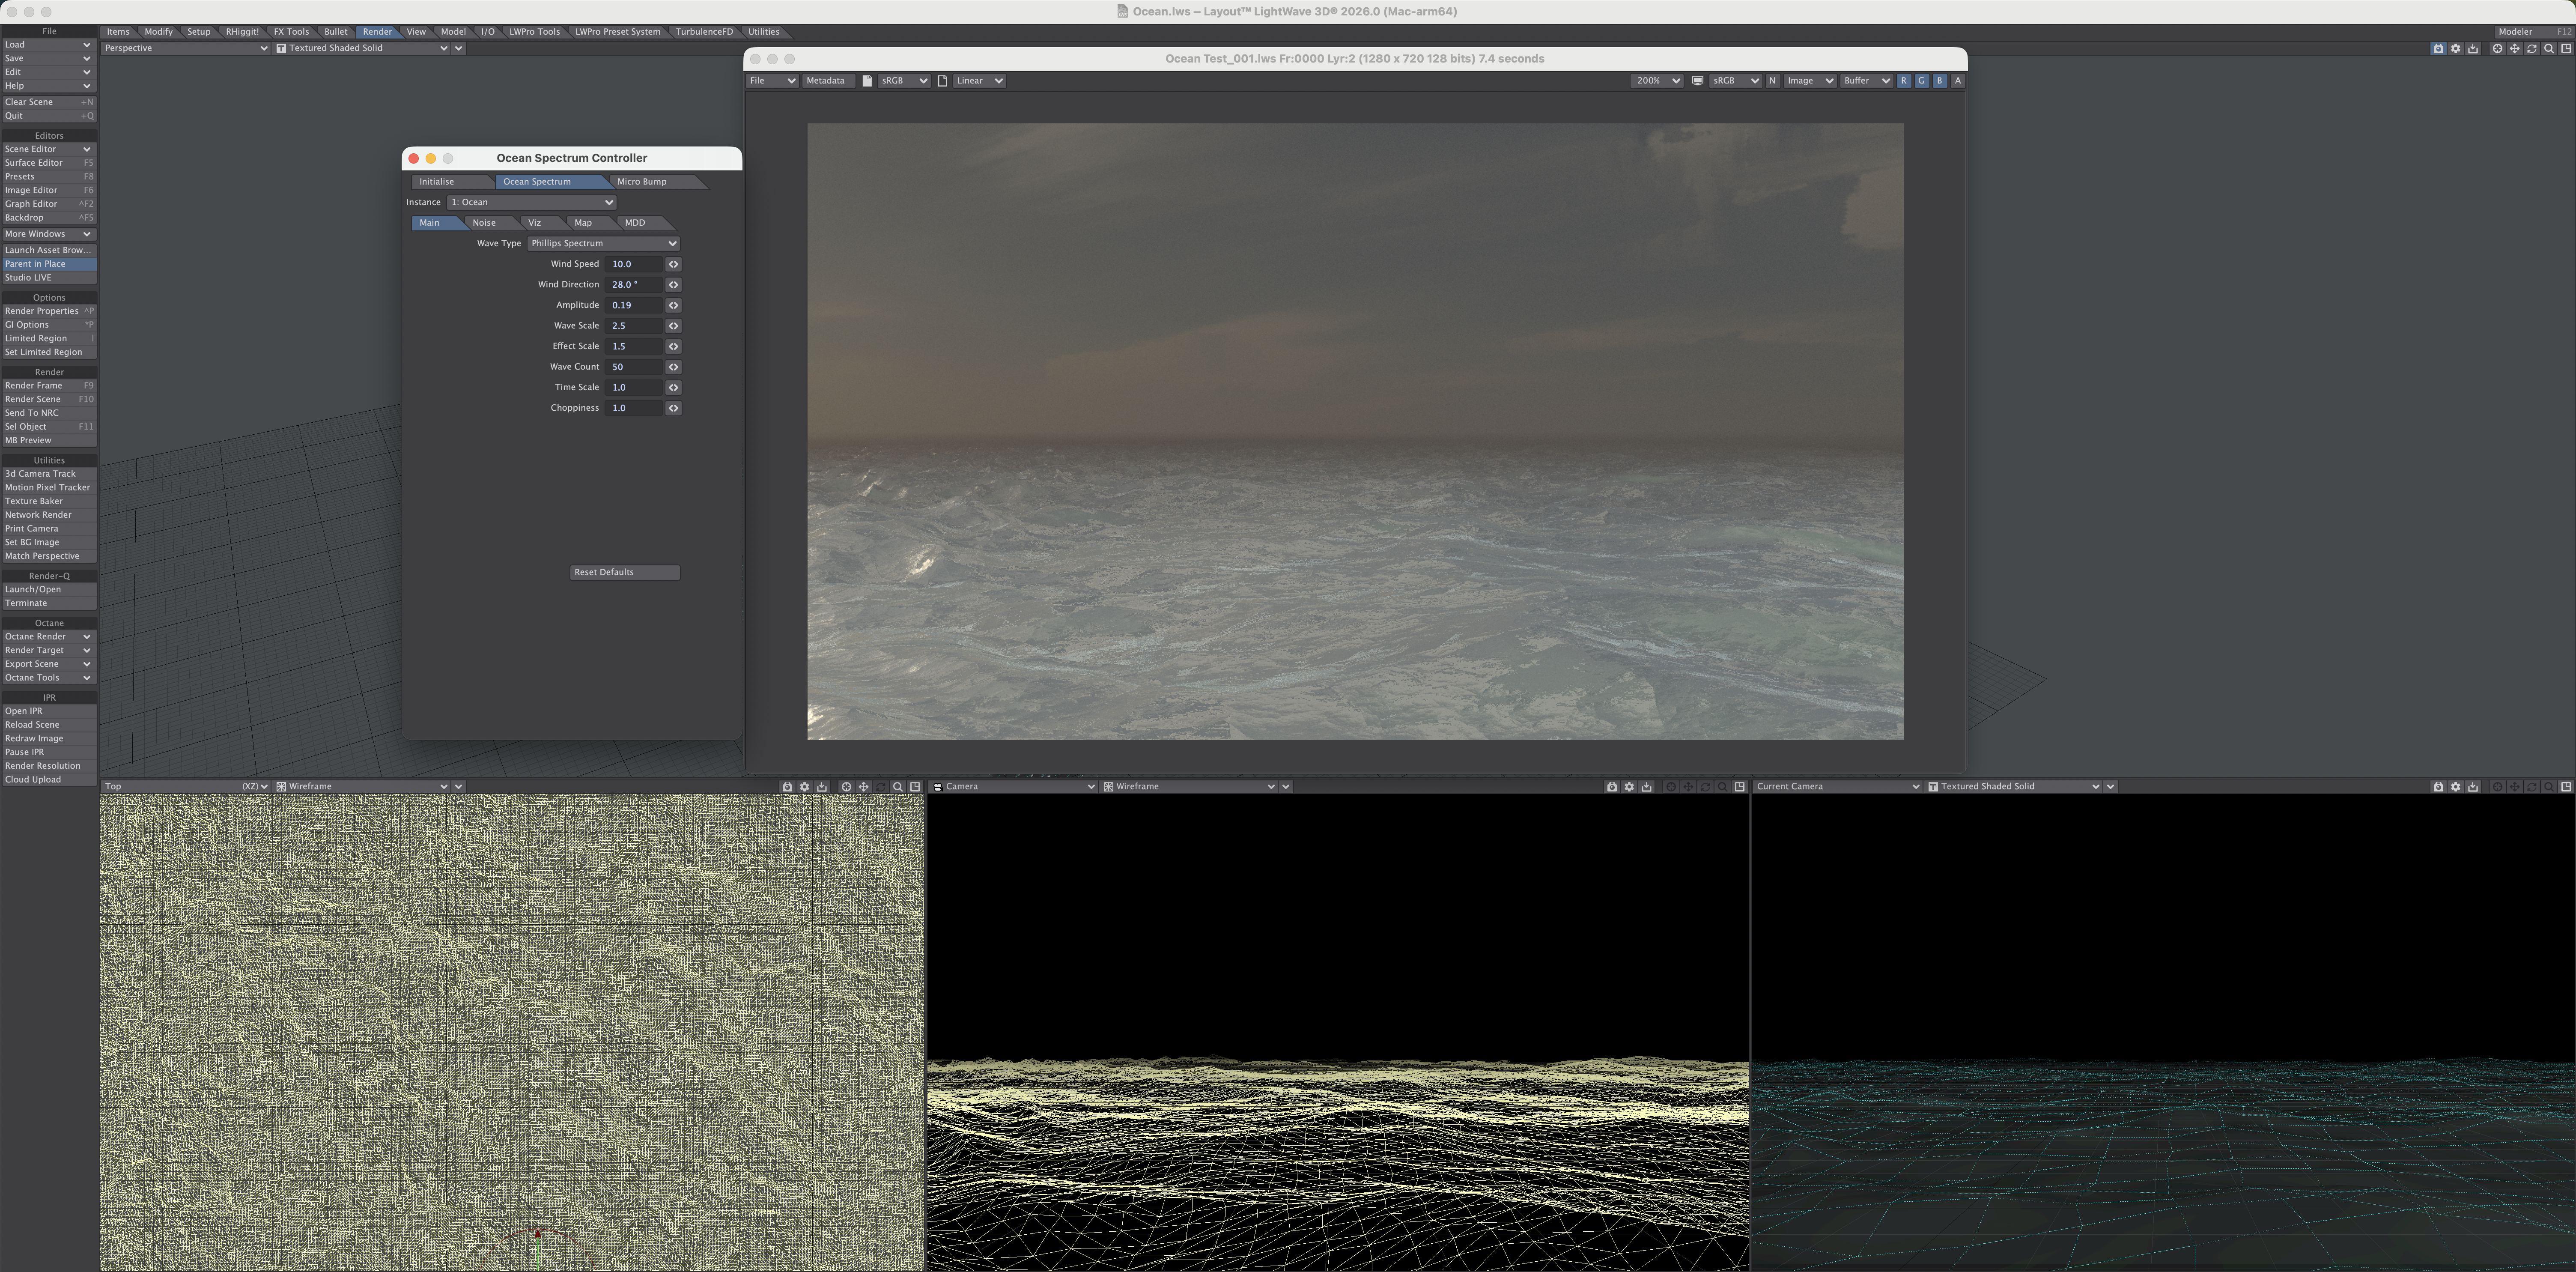Click camera icon in Perspective viewport header
The image size is (2576, 1272).
tap(2438, 48)
